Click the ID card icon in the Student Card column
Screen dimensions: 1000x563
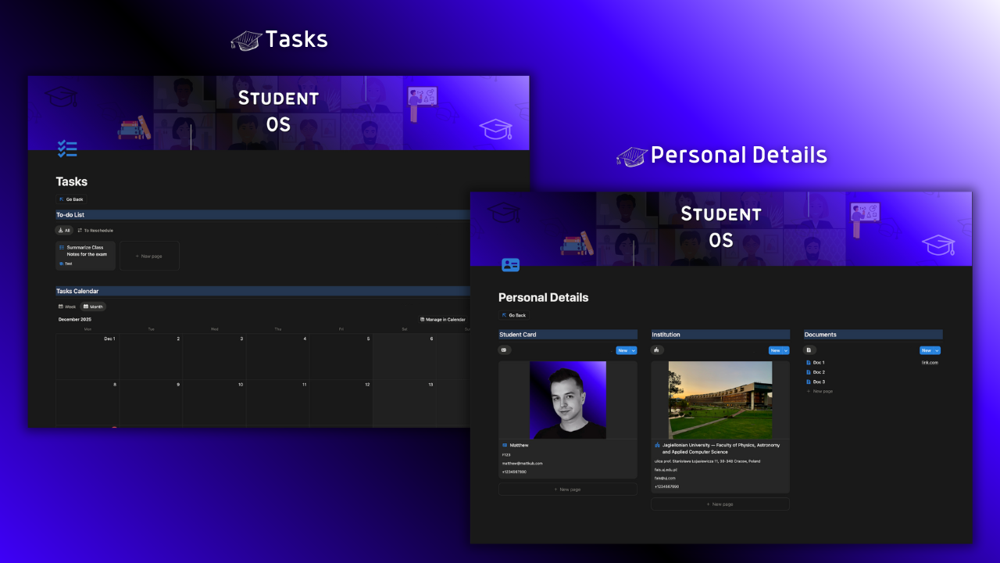click(505, 350)
